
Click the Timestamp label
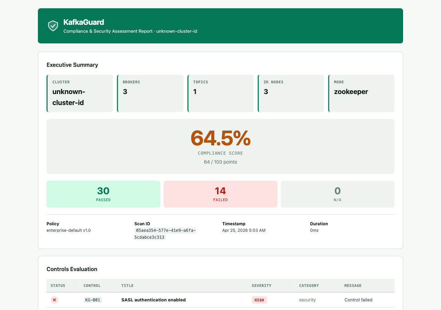click(x=234, y=224)
